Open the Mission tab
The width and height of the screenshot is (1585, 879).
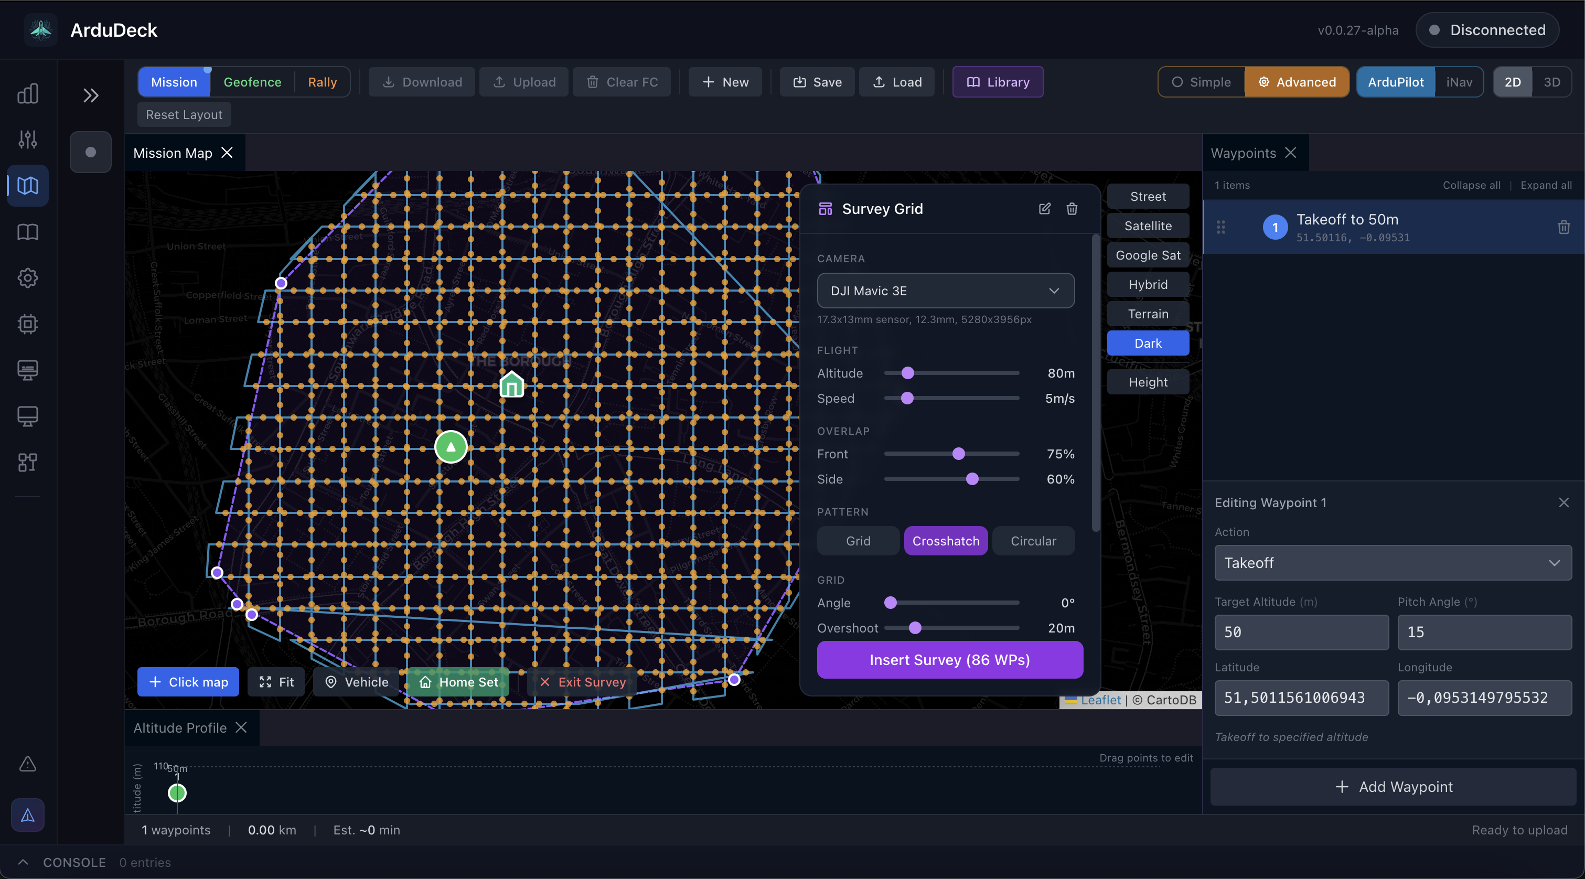click(x=174, y=82)
